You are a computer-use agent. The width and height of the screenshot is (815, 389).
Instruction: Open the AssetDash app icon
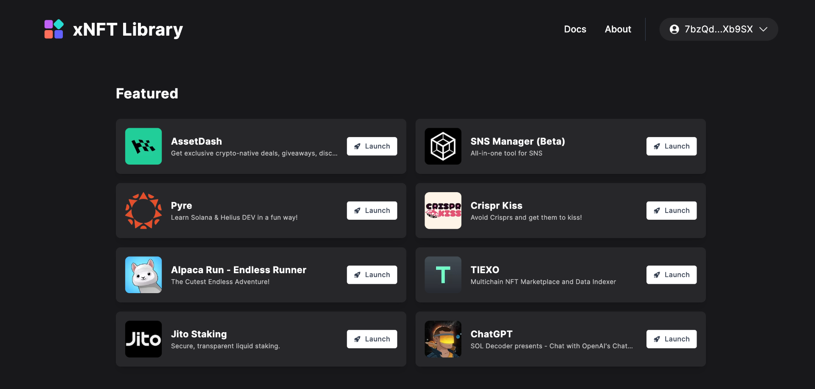point(143,146)
